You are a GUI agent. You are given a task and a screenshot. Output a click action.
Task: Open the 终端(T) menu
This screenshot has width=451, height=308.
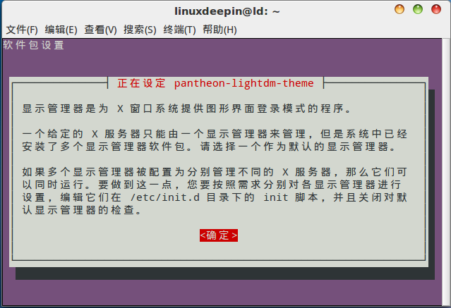click(x=179, y=30)
